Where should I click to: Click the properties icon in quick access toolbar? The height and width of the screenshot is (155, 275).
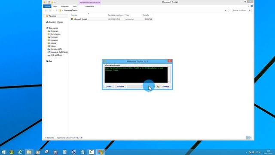point(49,2)
